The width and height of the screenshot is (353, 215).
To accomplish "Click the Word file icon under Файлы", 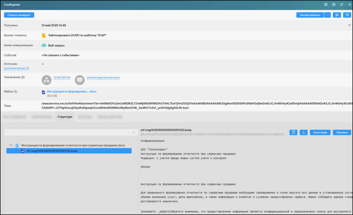I will coord(43,92).
